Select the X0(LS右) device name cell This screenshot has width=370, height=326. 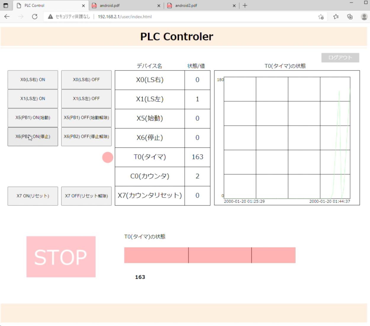click(x=150, y=80)
